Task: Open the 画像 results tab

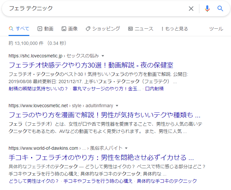Action: (70, 29)
